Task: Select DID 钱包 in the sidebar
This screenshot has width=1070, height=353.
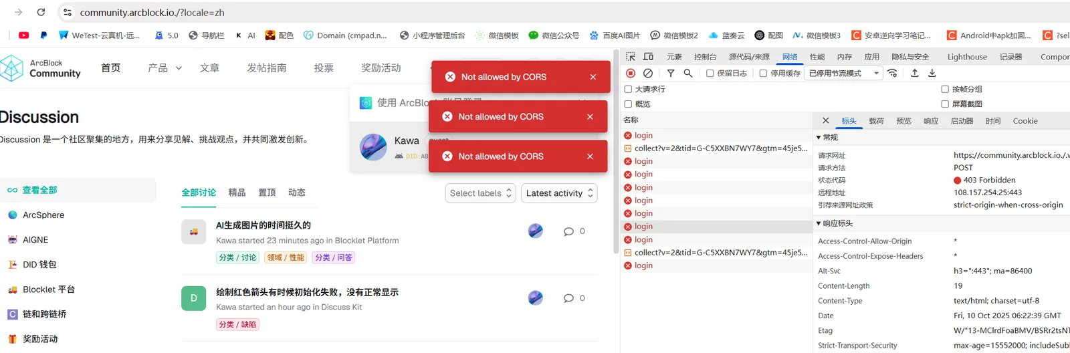Action: [39, 265]
